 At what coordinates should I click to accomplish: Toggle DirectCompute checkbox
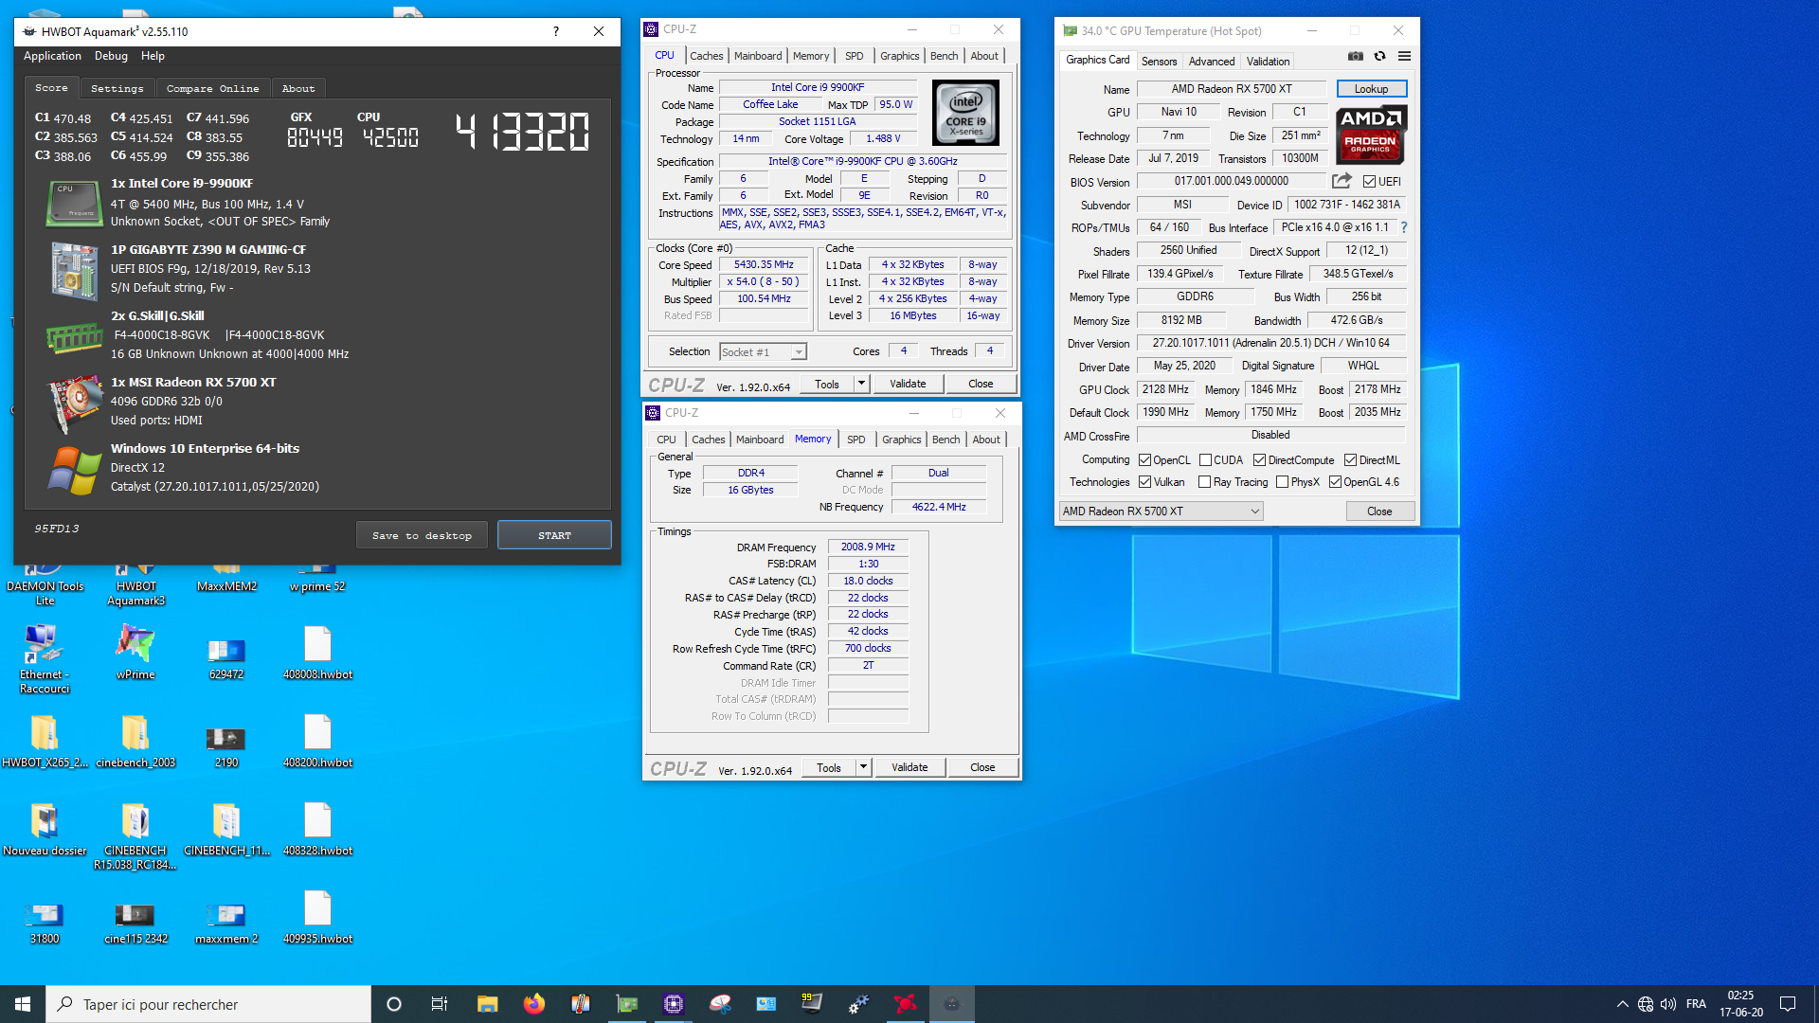(x=1259, y=460)
